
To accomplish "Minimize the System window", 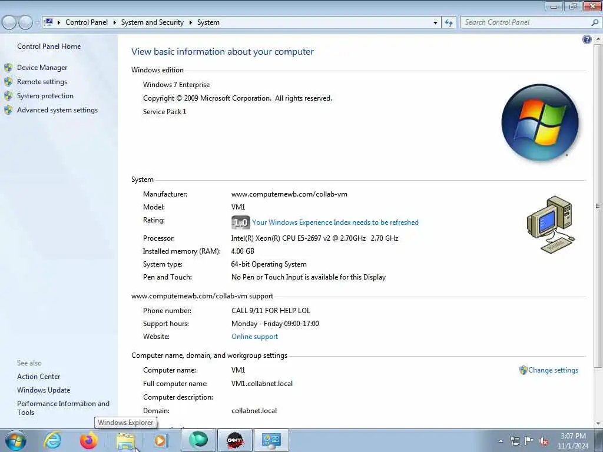I will (x=554, y=6).
